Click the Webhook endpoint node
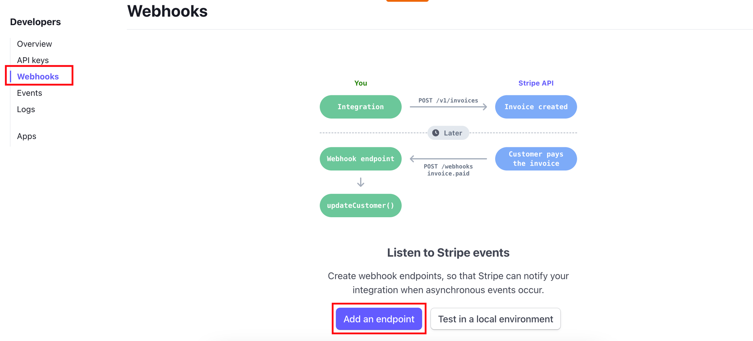 coord(360,159)
